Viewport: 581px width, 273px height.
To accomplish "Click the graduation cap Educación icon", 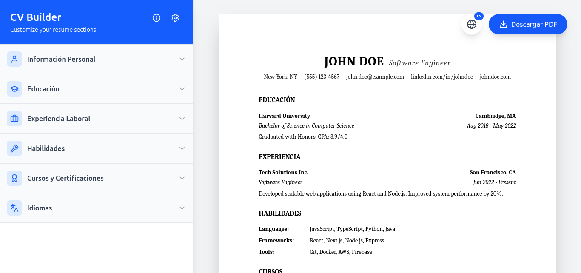I will coord(14,89).
